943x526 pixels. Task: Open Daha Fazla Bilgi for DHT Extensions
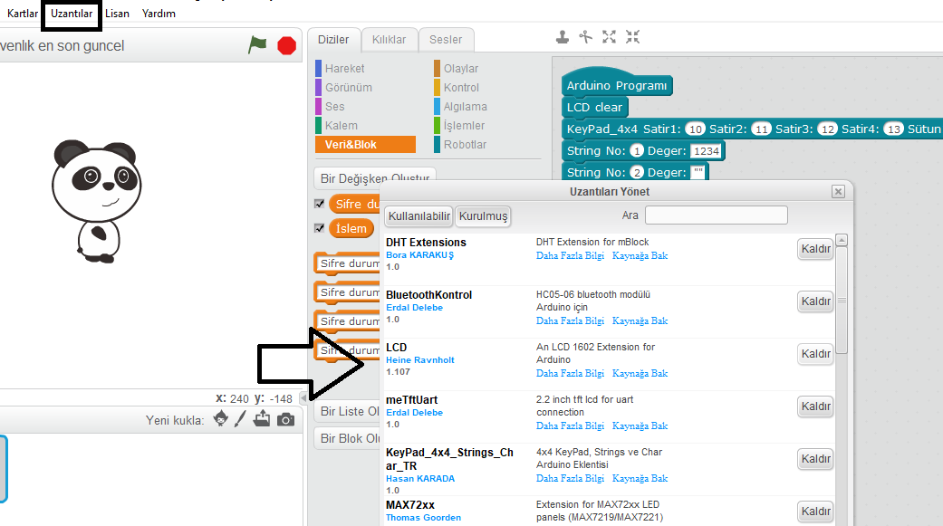tap(570, 255)
